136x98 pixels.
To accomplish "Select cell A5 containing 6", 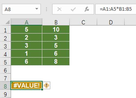I will (x=26, y=62).
